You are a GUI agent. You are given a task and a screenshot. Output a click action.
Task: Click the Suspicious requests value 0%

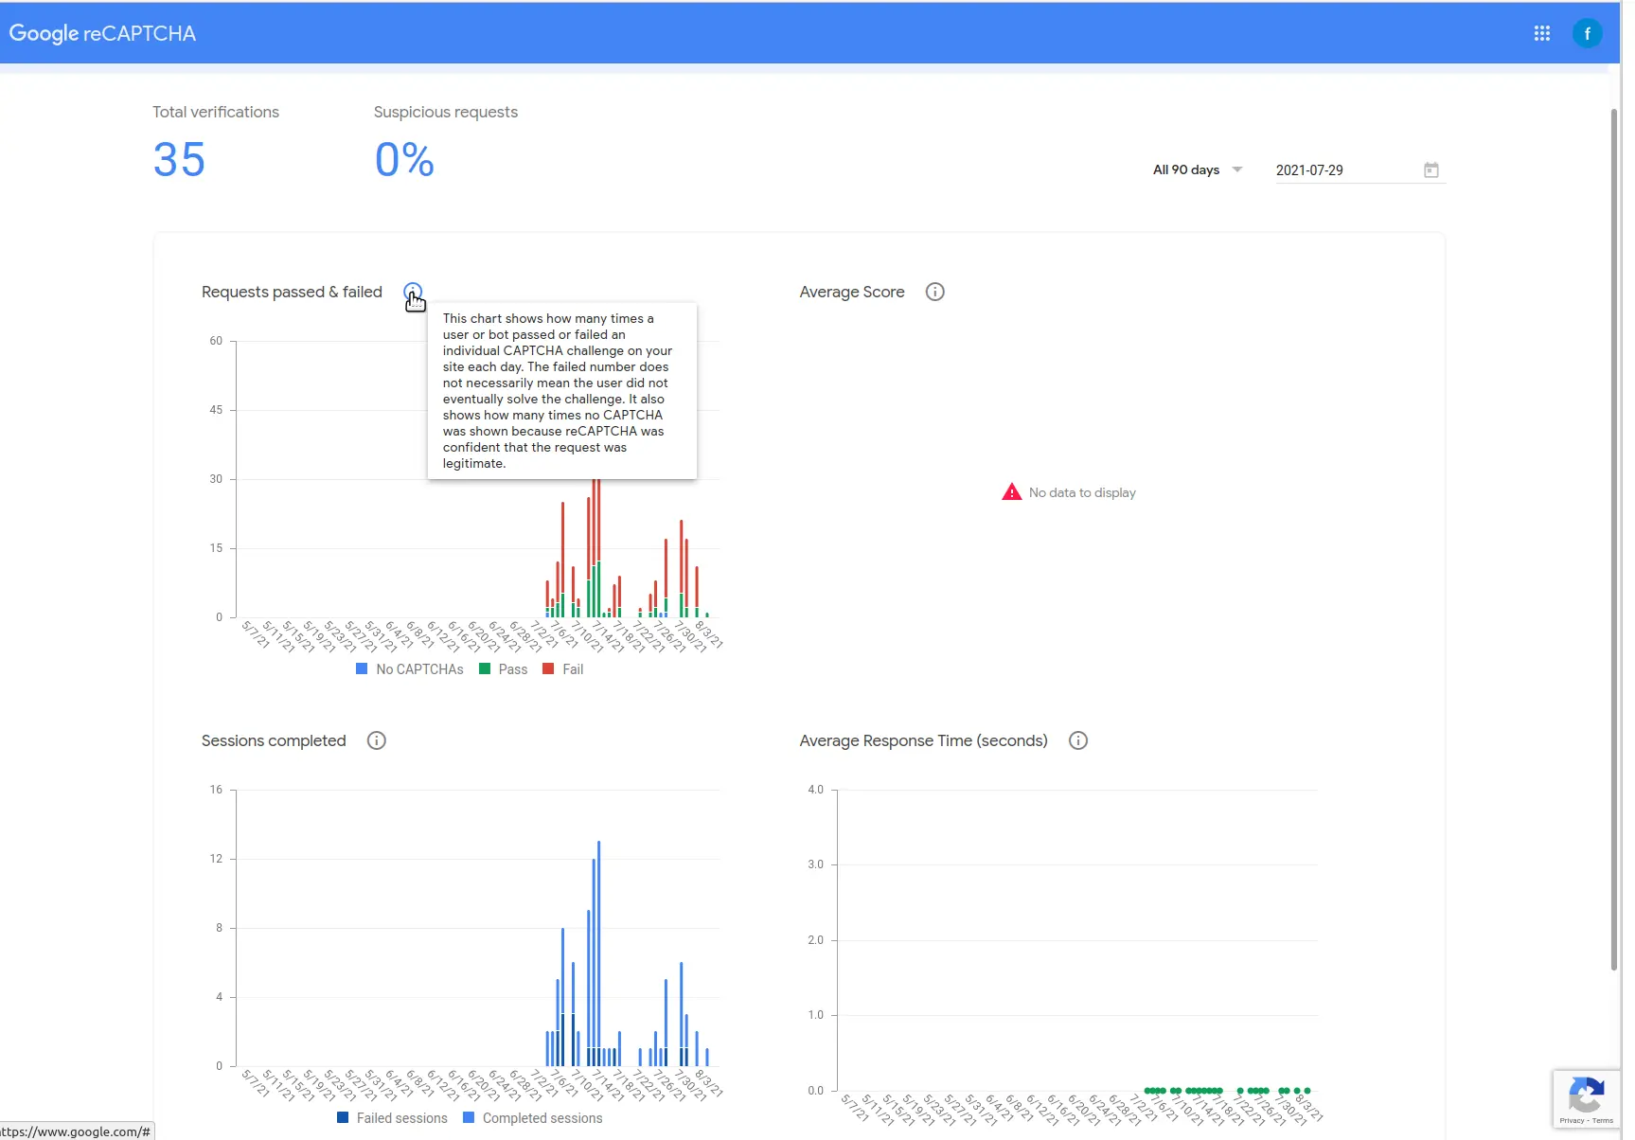coord(404,159)
